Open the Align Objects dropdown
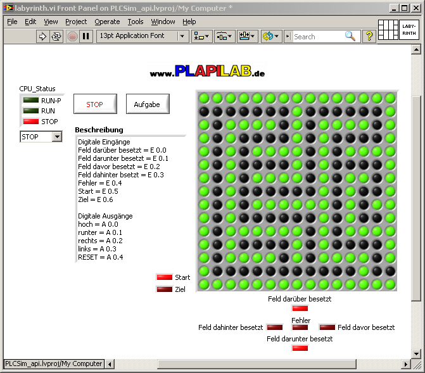 [x=202, y=36]
